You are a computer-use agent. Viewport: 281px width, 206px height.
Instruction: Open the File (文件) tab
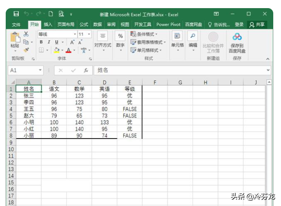click(16, 25)
